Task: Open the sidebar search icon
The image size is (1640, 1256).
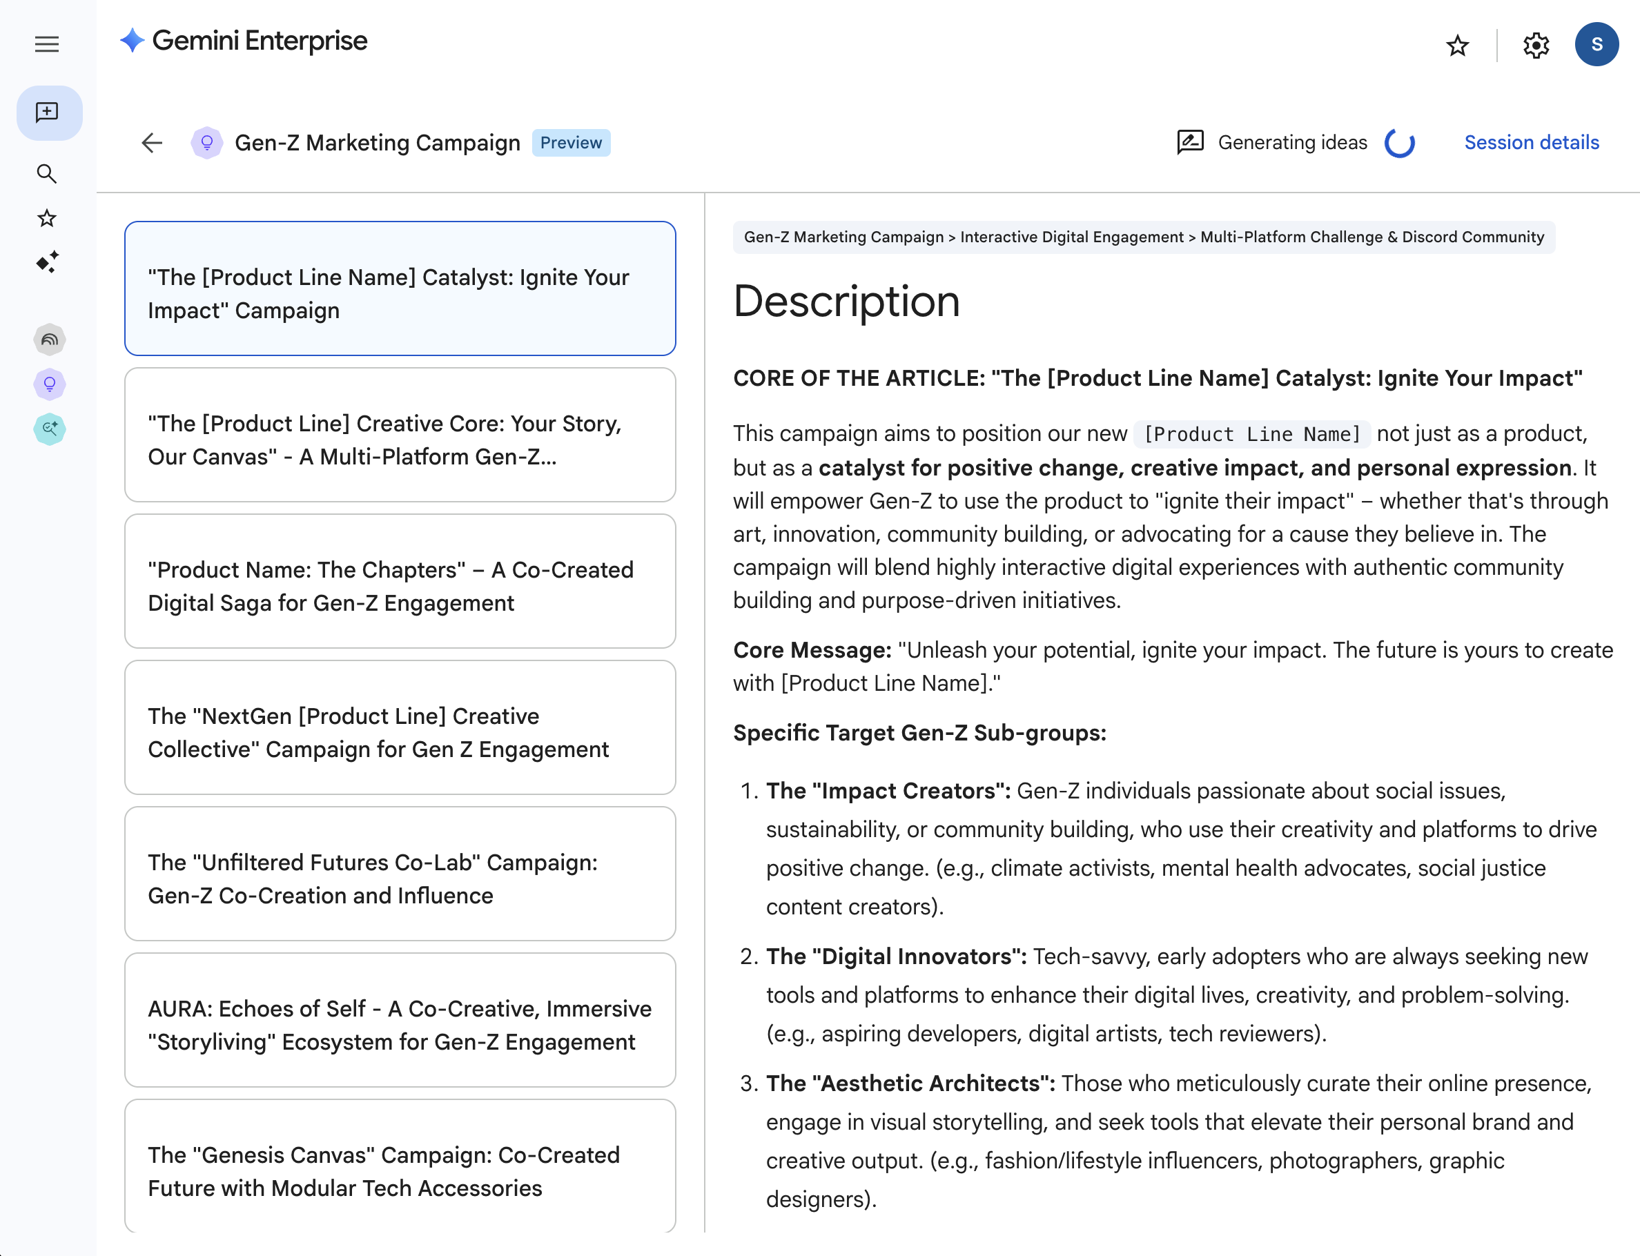Action: (x=46, y=173)
